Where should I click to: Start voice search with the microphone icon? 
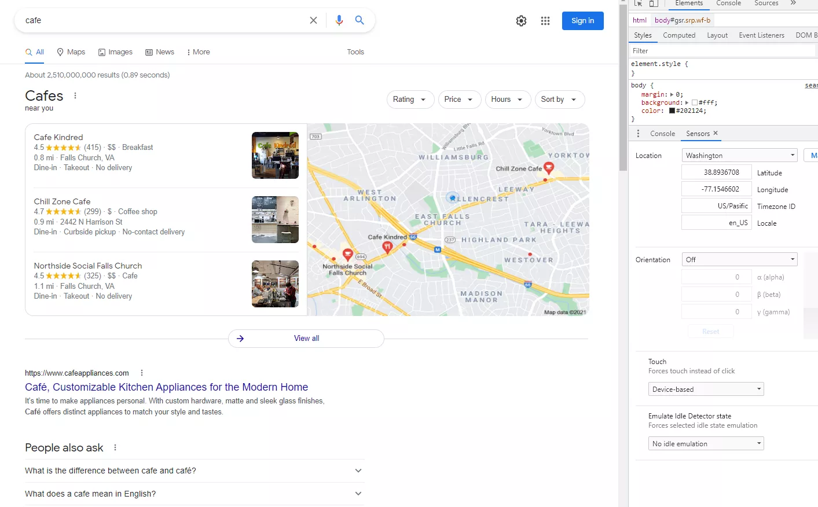tap(339, 20)
